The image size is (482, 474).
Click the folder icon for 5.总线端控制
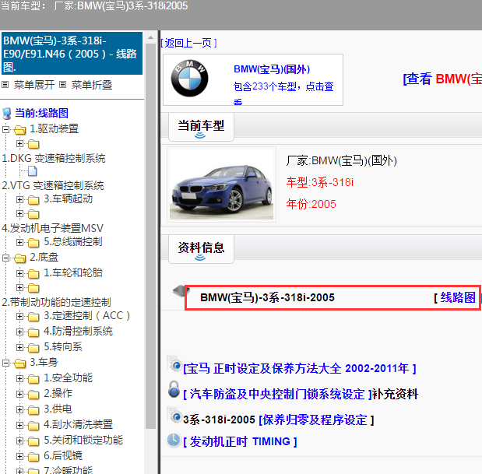pyautogui.click(x=33, y=243)
